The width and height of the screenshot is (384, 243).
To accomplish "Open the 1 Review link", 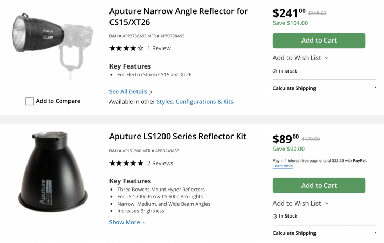I will pyautogui.click(x=159, y=48).
